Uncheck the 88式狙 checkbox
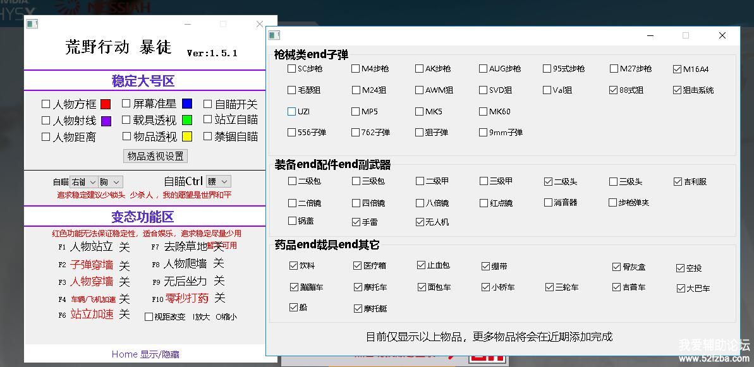 pyautogui.click(x=613, y=90)
